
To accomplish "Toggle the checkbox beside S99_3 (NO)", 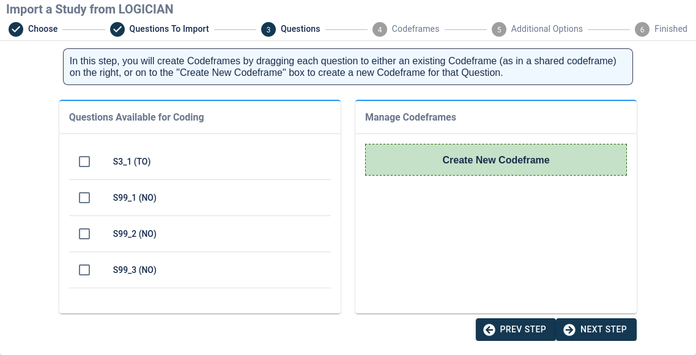I will tap(84, 270).
